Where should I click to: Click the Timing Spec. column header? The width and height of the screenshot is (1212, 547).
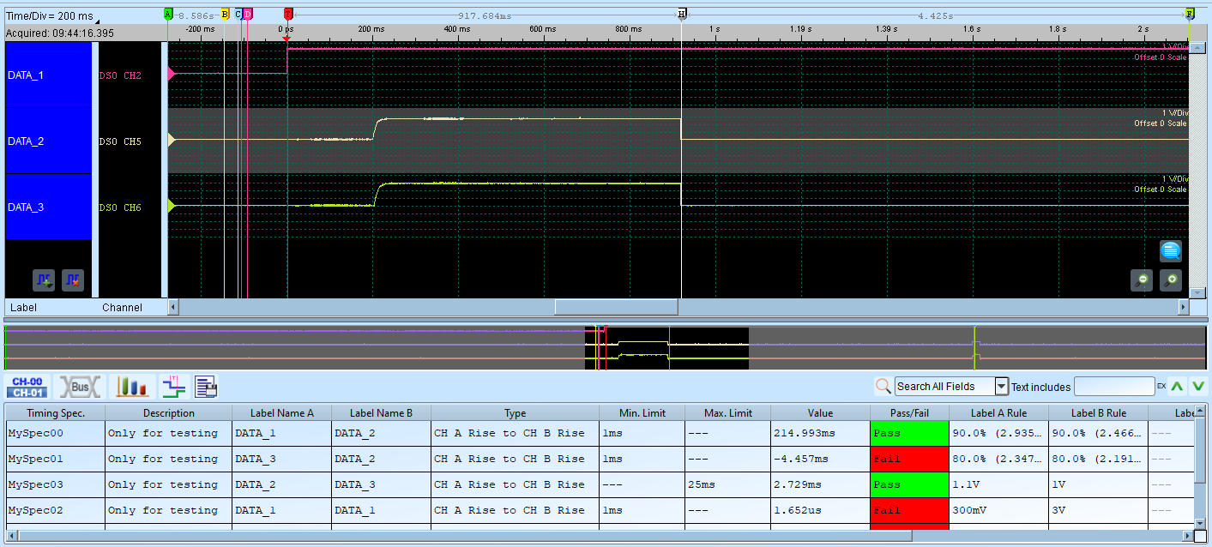coord(55,412)
